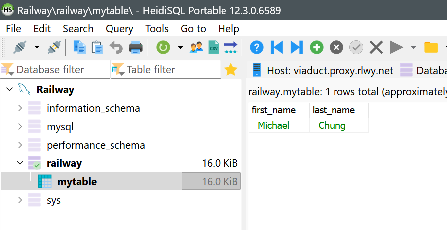
Task: Open the Help menu
Action: click(x=229, y=29)
